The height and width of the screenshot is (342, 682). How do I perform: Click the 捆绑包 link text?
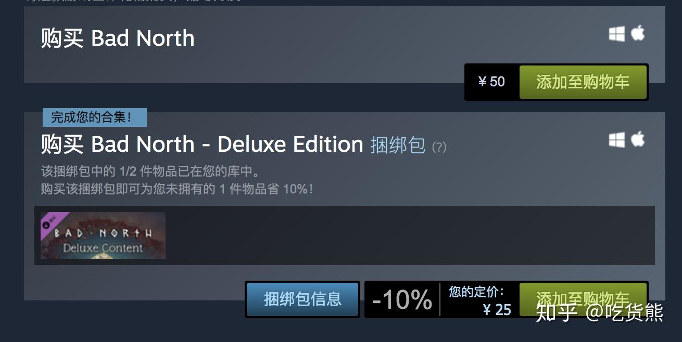(398, 145)
